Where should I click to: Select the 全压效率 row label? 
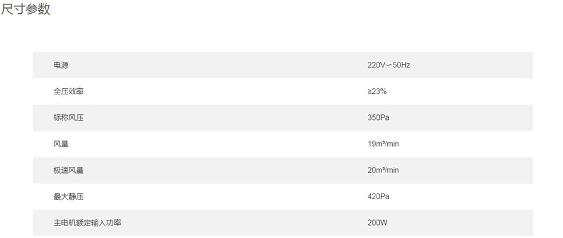tap(68, 91)
